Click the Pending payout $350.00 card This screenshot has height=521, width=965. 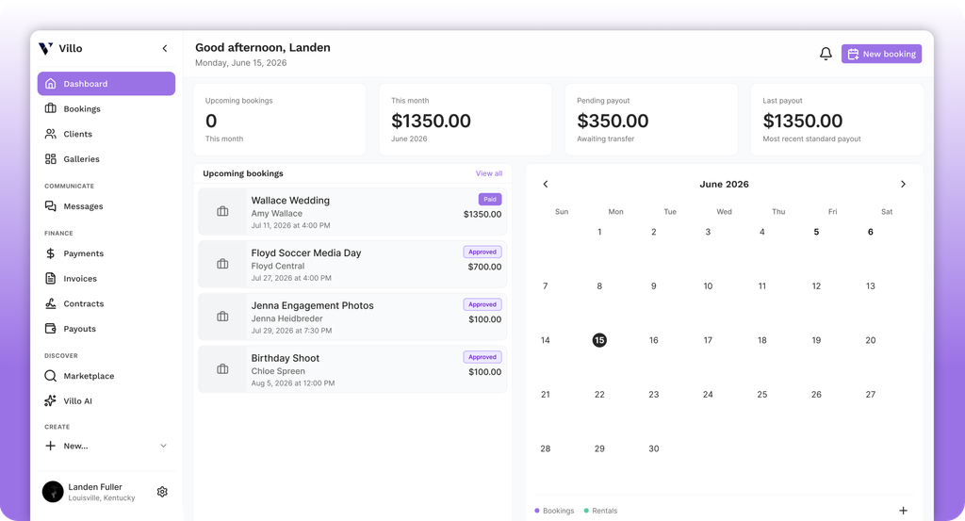pos(651,120)
